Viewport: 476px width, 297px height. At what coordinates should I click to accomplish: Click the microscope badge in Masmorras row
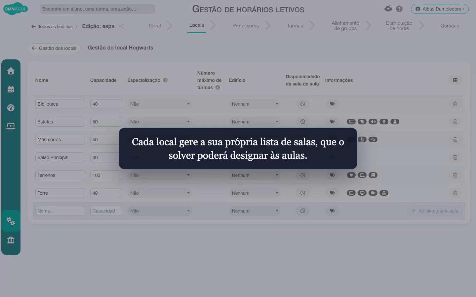362,140
